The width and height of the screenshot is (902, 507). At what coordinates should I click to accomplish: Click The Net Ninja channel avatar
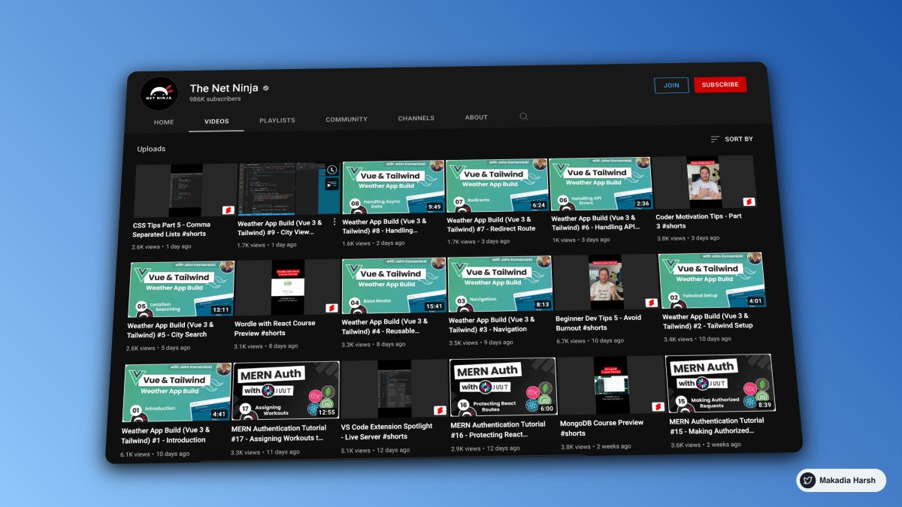[159, 91]
